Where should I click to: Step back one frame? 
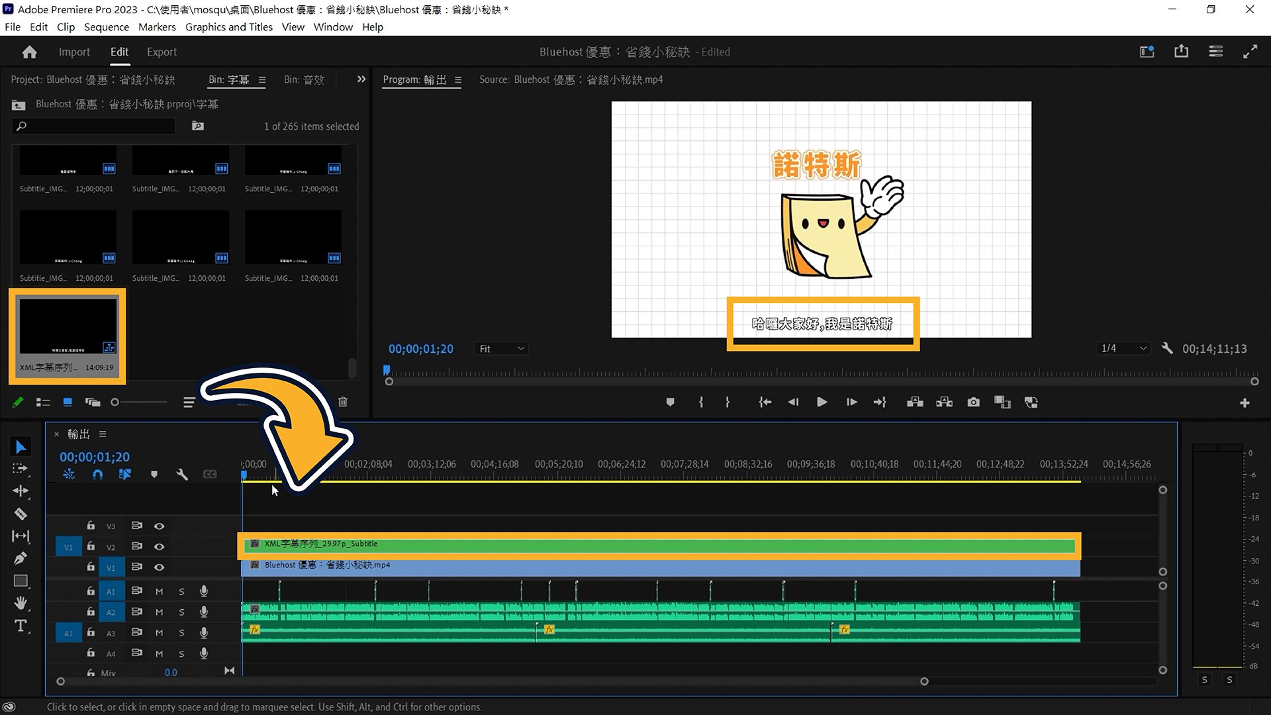click(x=793, y=402)
